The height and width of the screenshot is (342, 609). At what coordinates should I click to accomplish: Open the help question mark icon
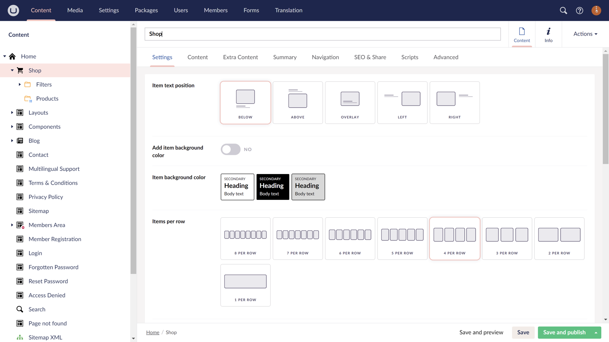[x=579, y=10]
